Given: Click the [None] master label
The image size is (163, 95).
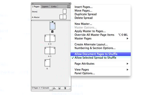Looking at the screenshot, I should pos(35,12).
